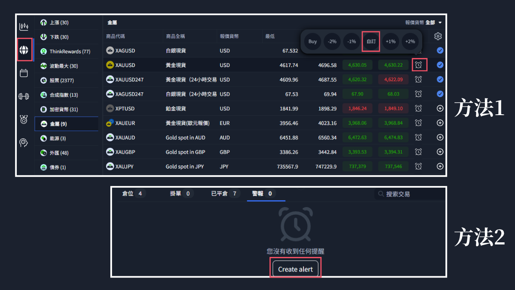Sort by 最低 column header
515x290 pixels.
tap(270, 37)
